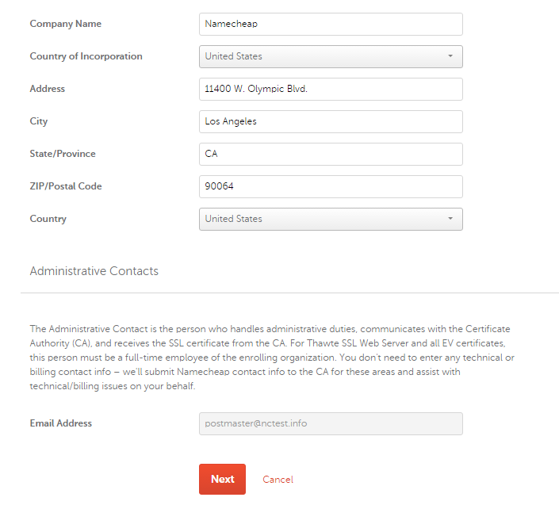Expand the Country dropdown above Administrative Contacts
This screenshot has height=505, width=559.
[x=331, y=219]
